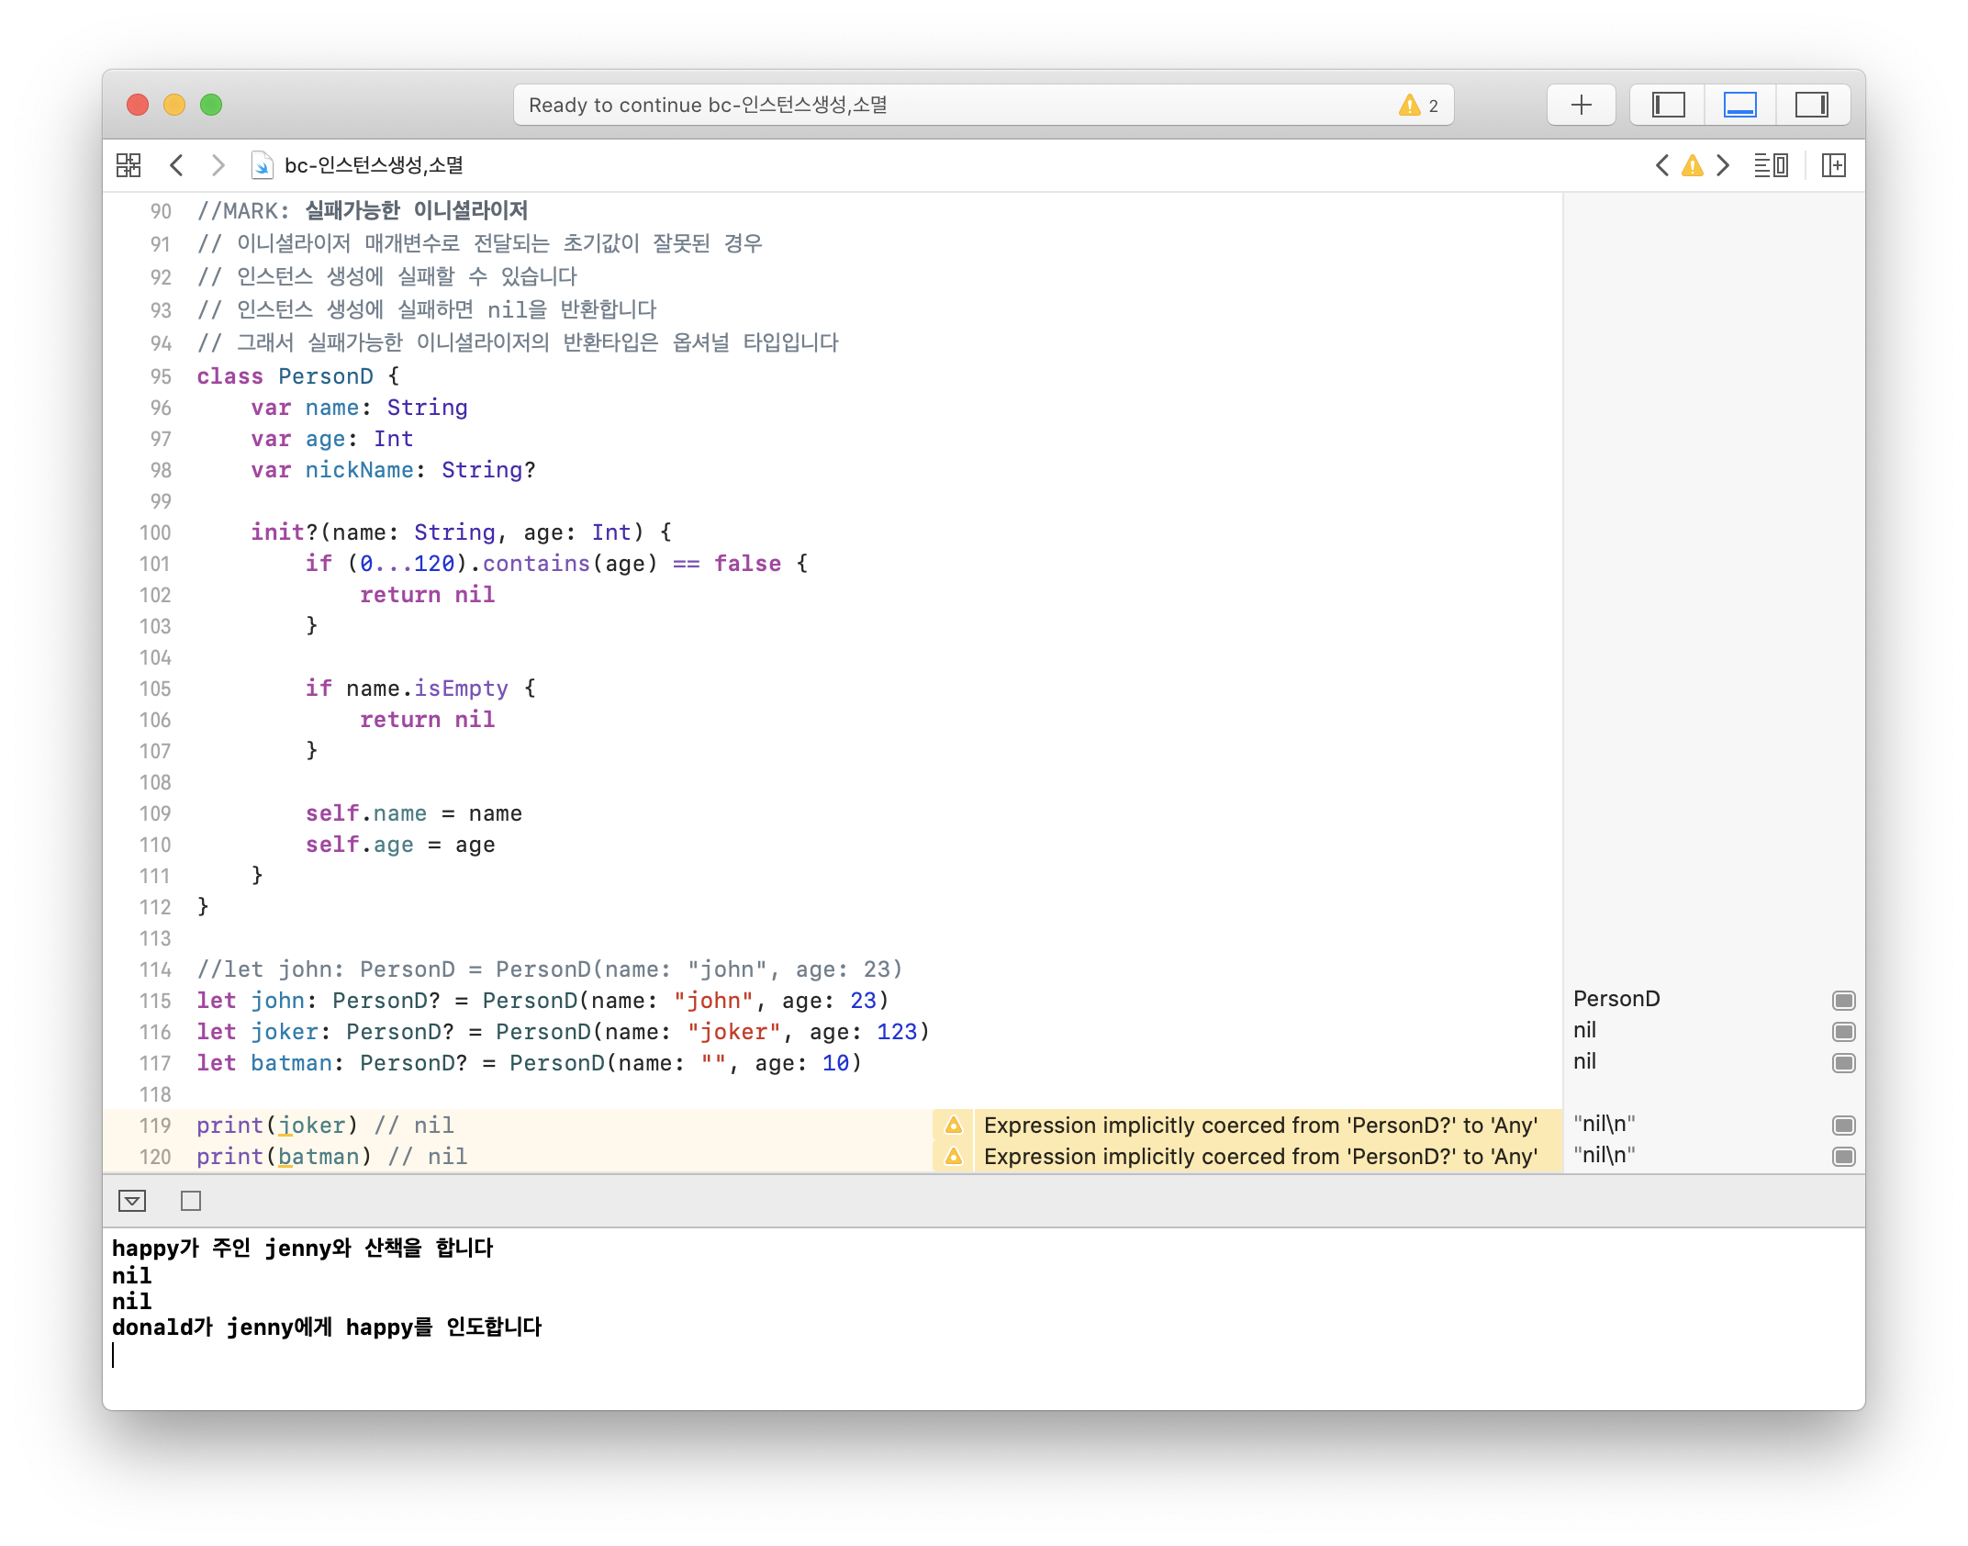
Task: Toggle the right inspector panel
Action: click(1811, 105)
